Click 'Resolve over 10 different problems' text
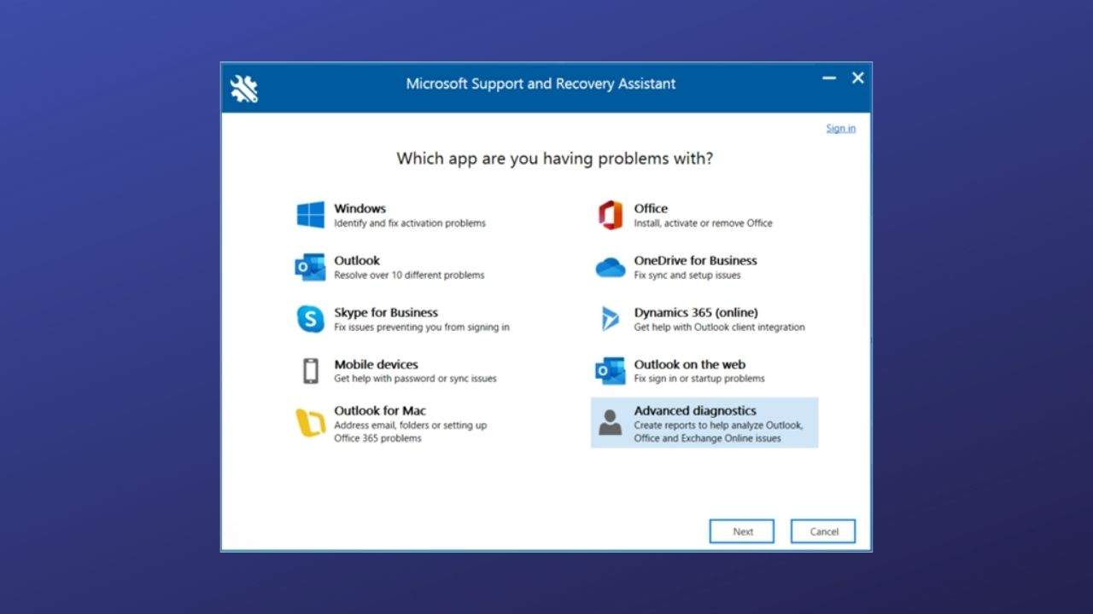Viewport: 1093px width, 614px height. (x=409, y=275)
